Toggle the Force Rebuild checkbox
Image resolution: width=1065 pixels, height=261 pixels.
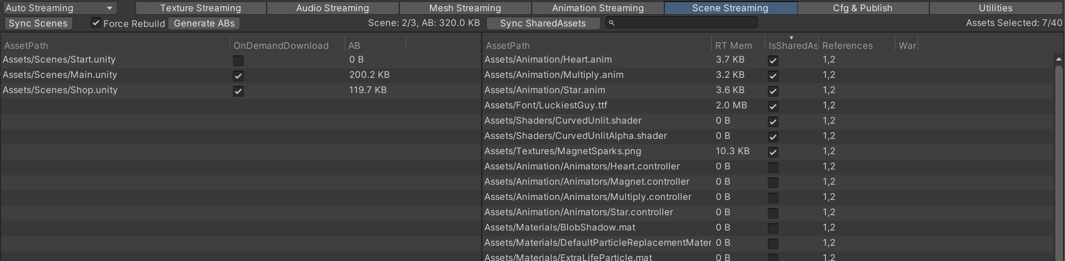[96, 23]
